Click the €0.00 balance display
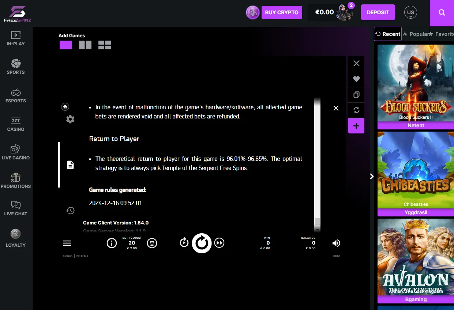This screenshot has height=310, width=454. (324, 12)
